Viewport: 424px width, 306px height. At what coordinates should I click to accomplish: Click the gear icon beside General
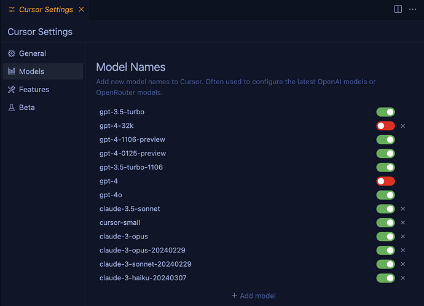coord(11,53)
